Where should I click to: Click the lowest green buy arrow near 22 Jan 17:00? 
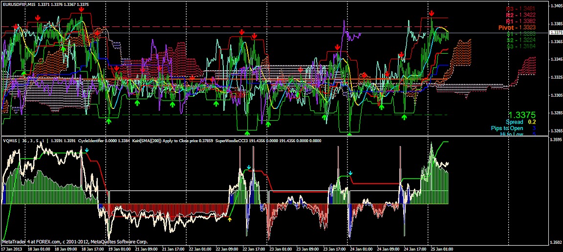(x=247, y=132)
